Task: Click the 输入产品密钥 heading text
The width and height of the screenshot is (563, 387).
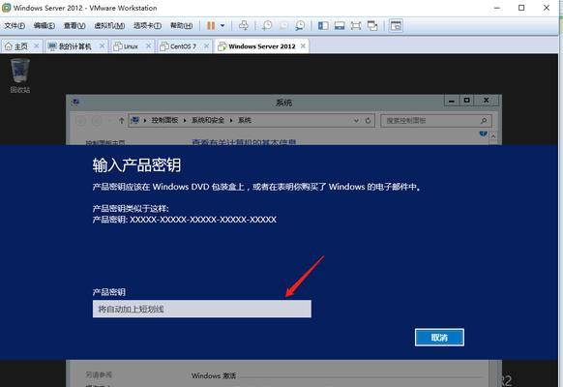Action: coord(136,165)
